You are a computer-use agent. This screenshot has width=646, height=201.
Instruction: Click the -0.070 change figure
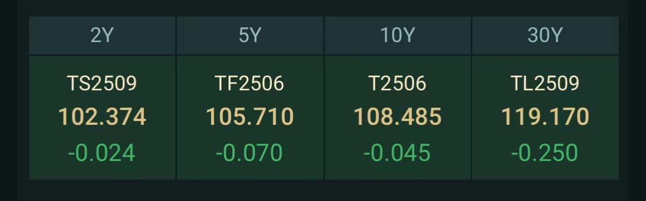tap(249, 153)
